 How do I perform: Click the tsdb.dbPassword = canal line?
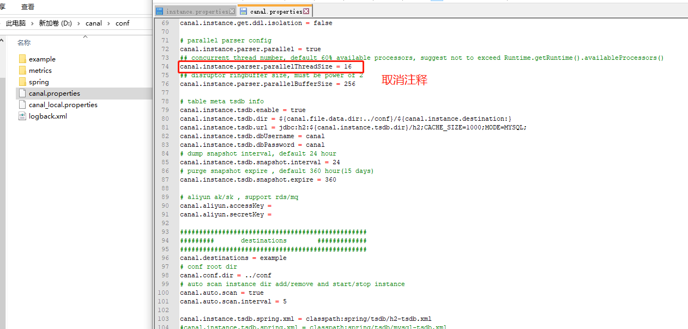pos(252,145)
